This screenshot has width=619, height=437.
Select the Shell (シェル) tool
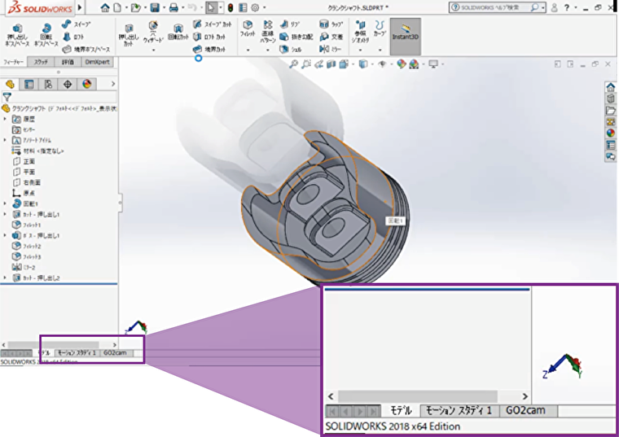click(x=291, y=50)
